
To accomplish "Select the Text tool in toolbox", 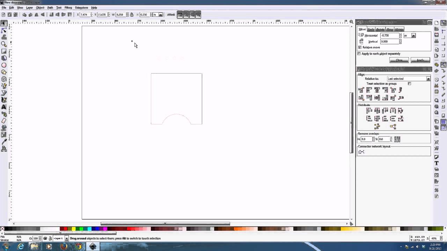I will (x=4, y=107).
